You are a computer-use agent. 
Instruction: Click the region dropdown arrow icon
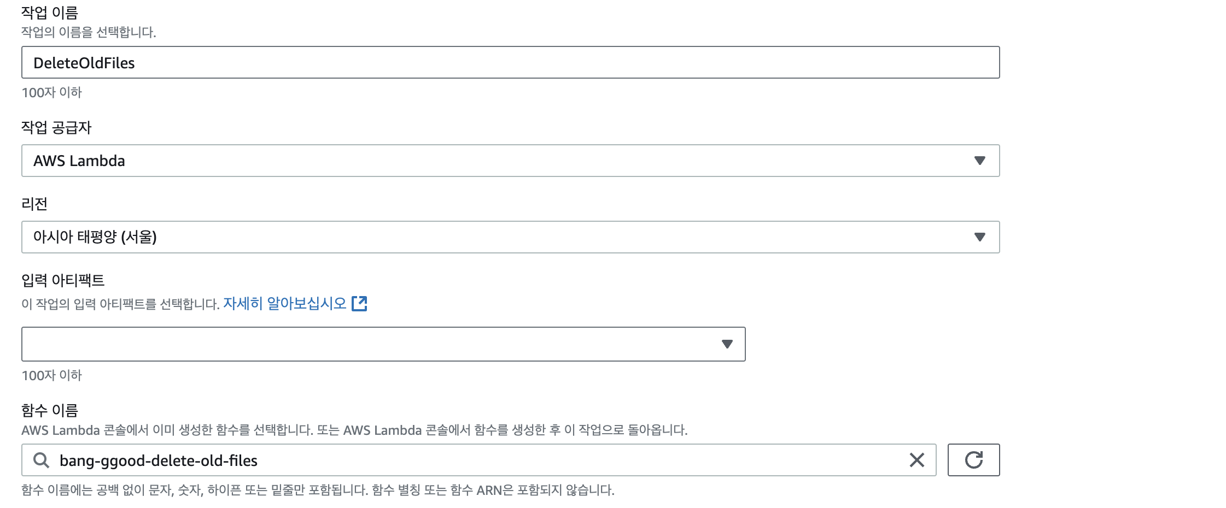coord(979,237)
